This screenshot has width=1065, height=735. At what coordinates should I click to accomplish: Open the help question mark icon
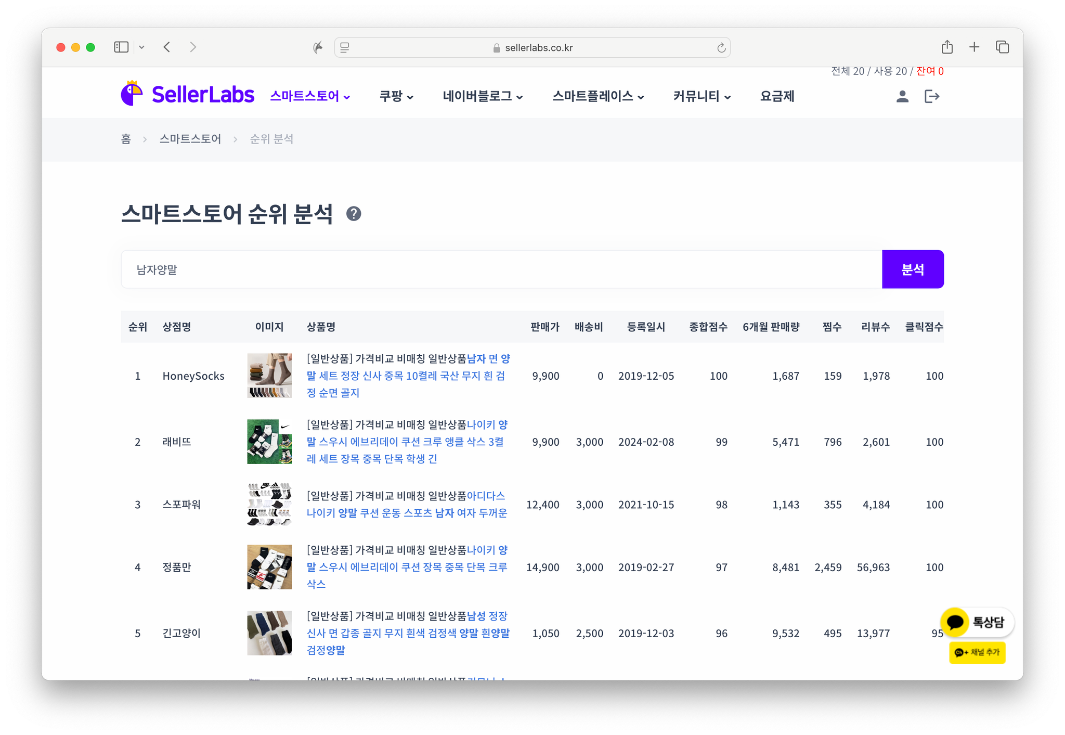[354, 214]
